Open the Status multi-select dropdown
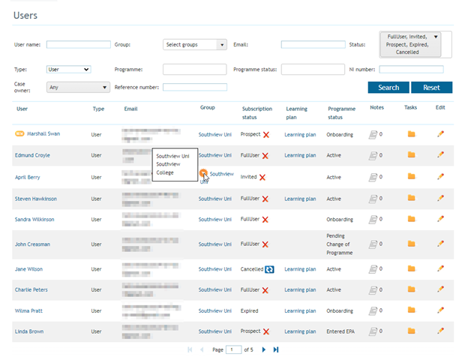Viewport: 468px width, 360px height. 410,44
